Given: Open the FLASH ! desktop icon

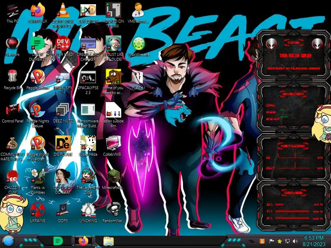Looking at the screenshot, I should (x=138, y=80).
